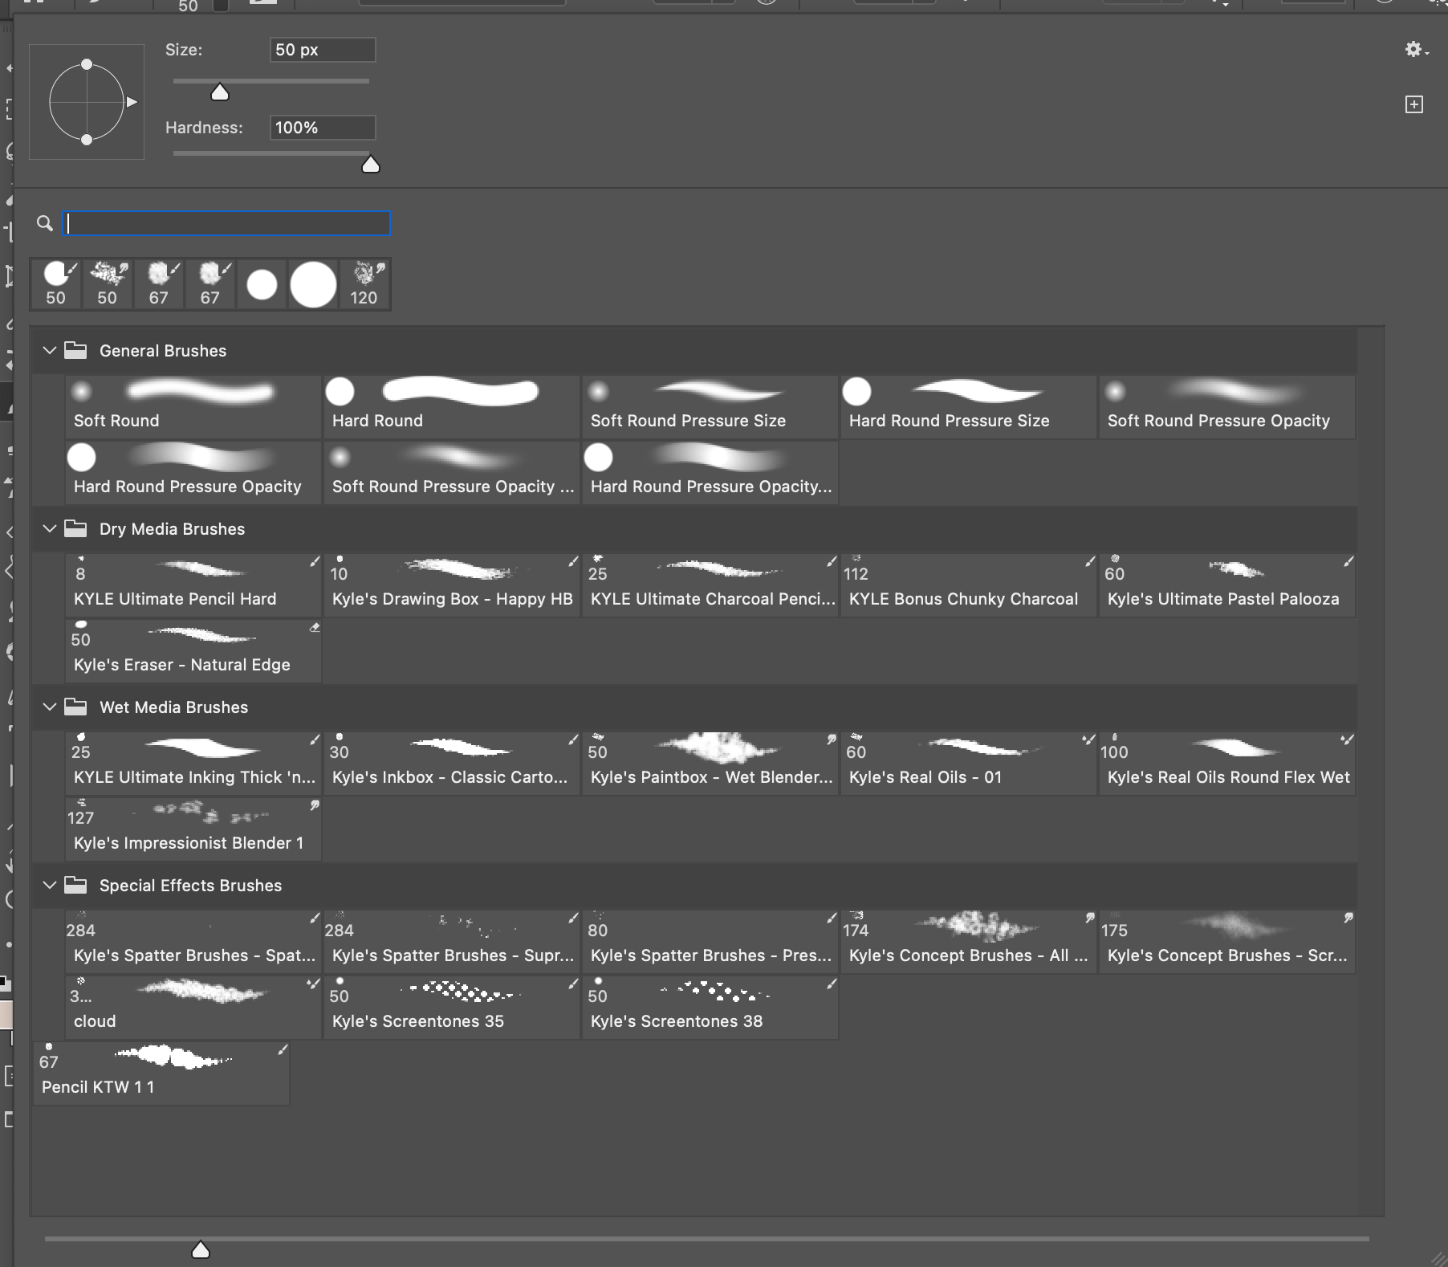Click the folder icon beside General Brushes
Viewport: 1448px width, 1267px height.
coord(77,350)
